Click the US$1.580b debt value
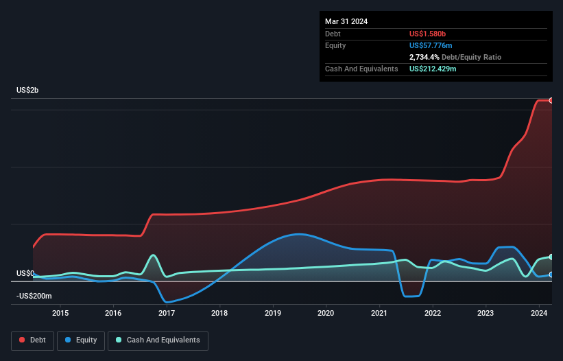Image resolution: width=563 pixels, height=361 pixels. [x=427, y=34]
